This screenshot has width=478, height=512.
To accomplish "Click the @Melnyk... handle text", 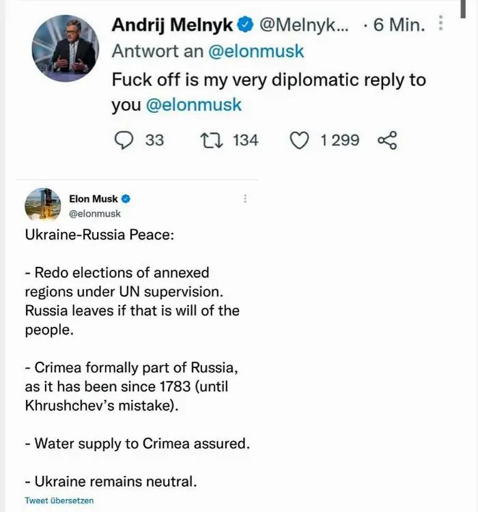I will pyautogui.click(x=304, y=25).
